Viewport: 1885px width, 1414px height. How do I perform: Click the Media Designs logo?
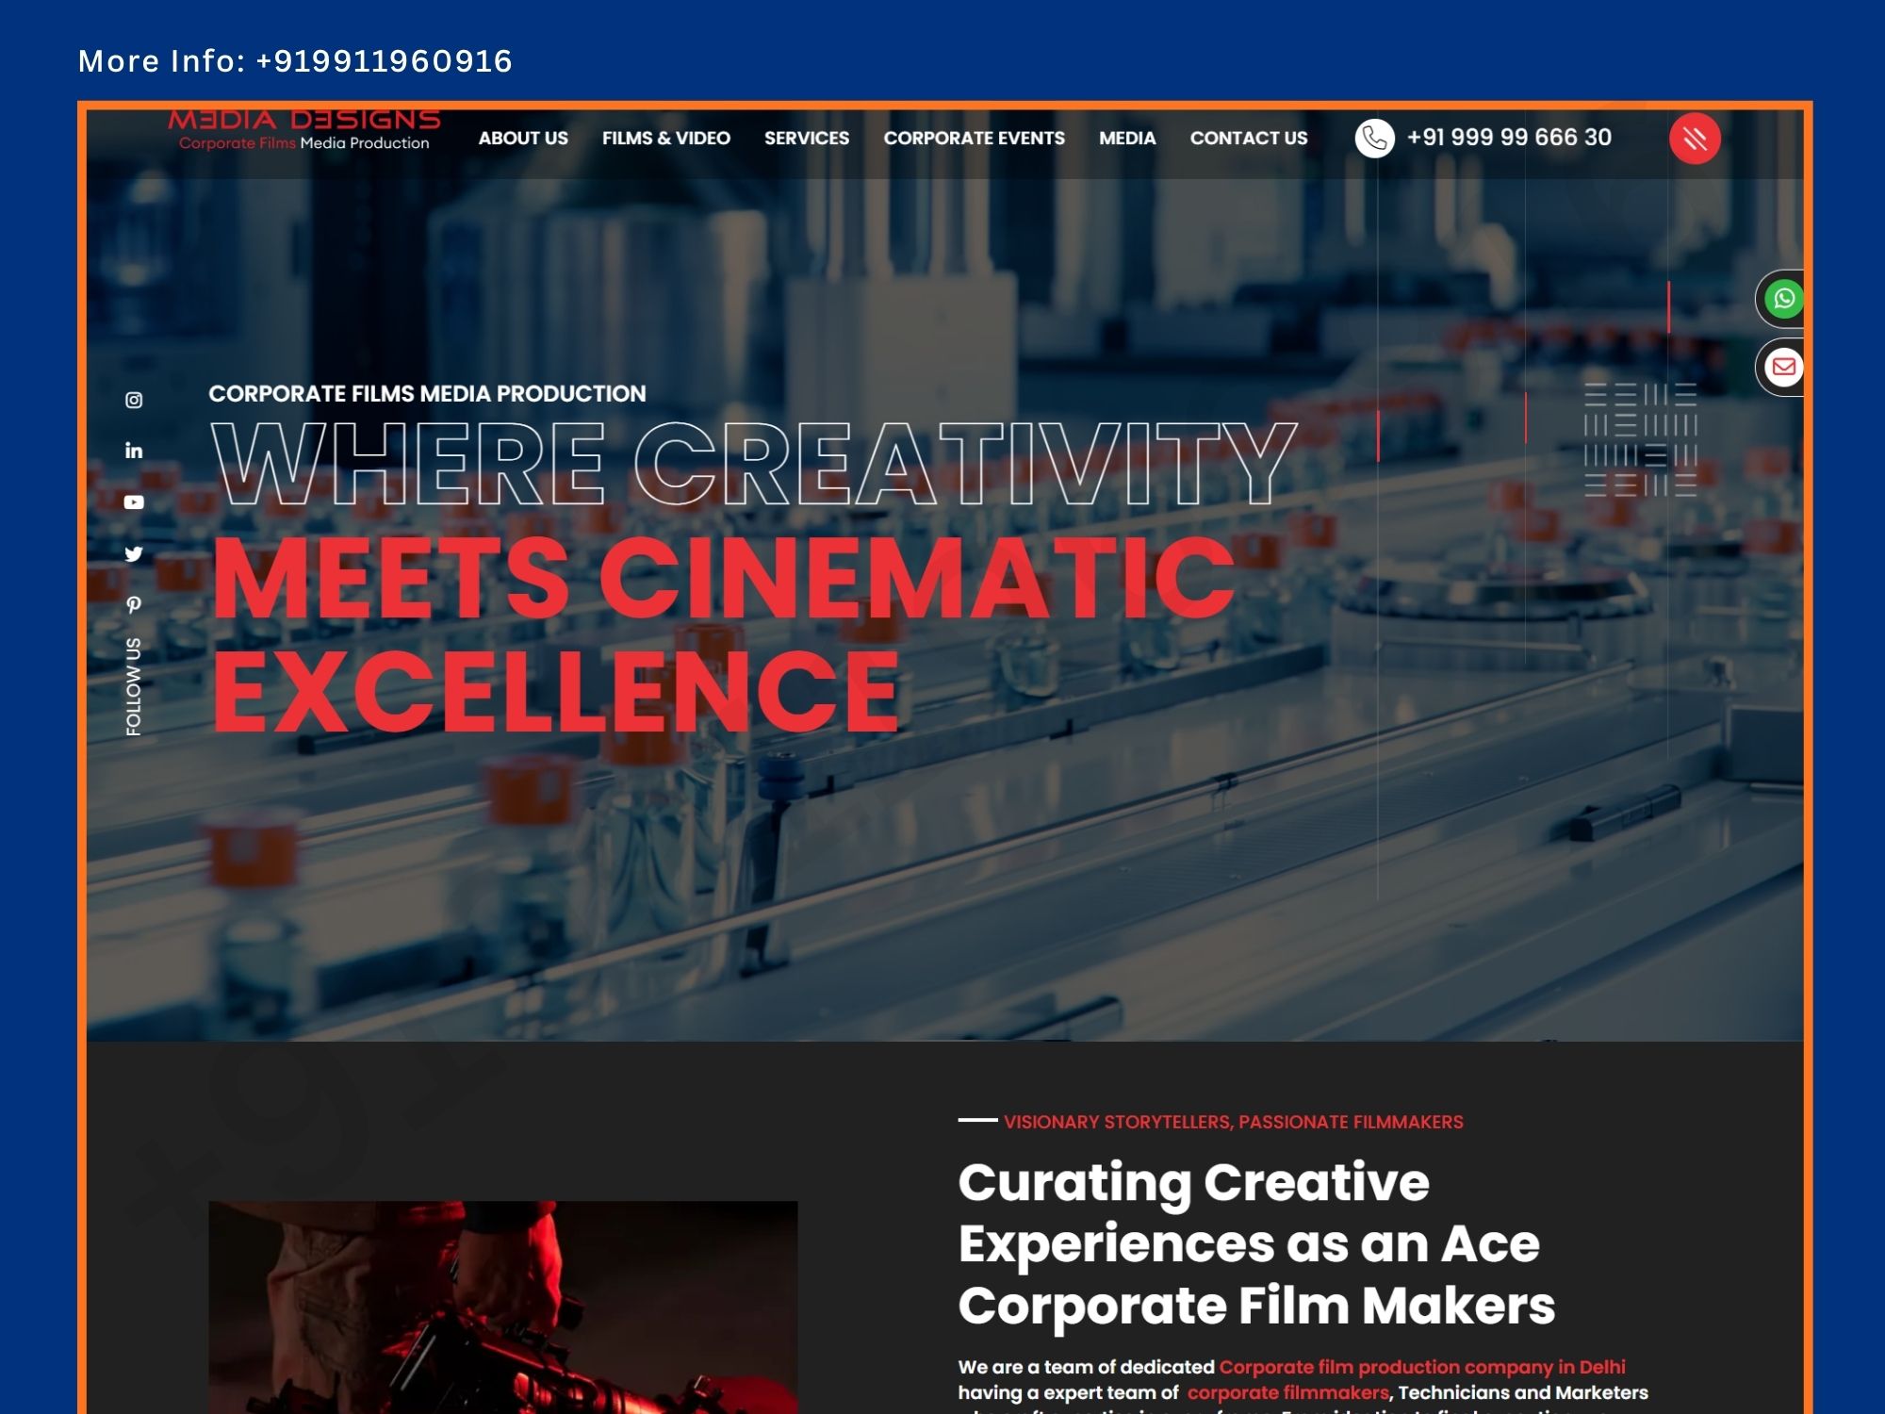(303, 130)
